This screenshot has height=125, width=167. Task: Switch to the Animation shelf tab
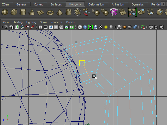point(118,4)
